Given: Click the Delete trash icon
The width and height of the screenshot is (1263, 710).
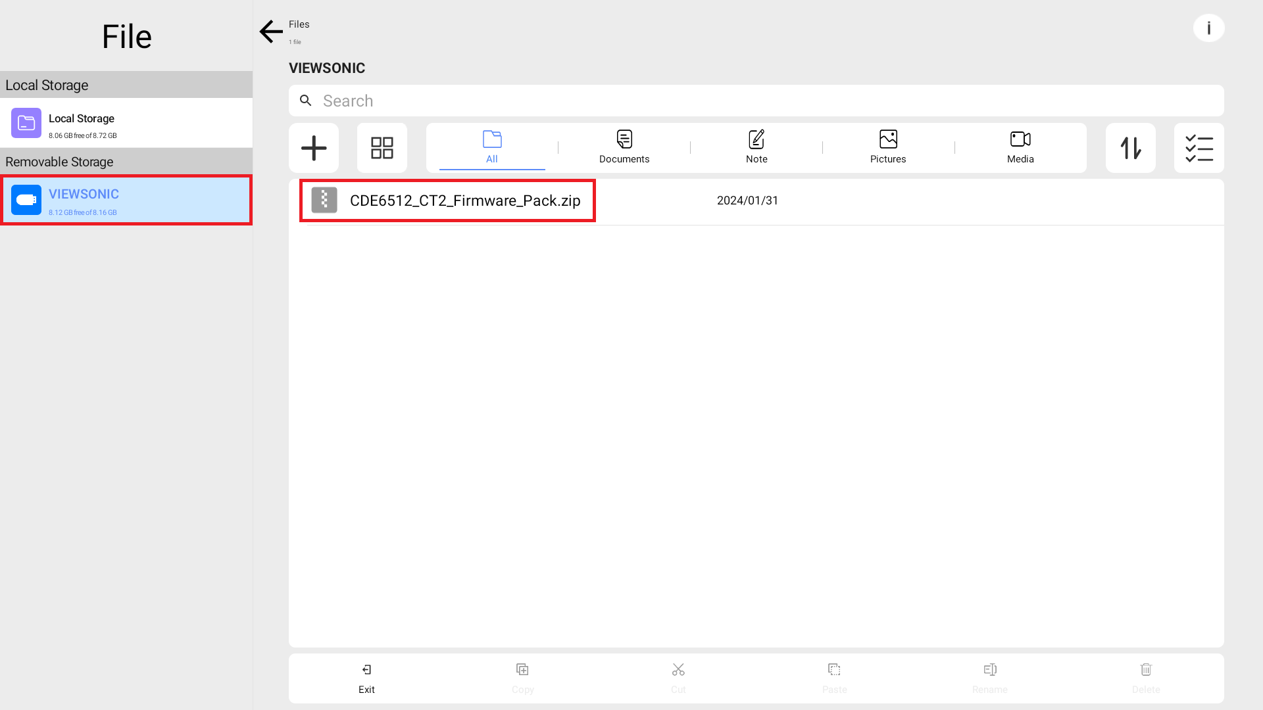Looking at the screenshot, I should coord(1146,678).
